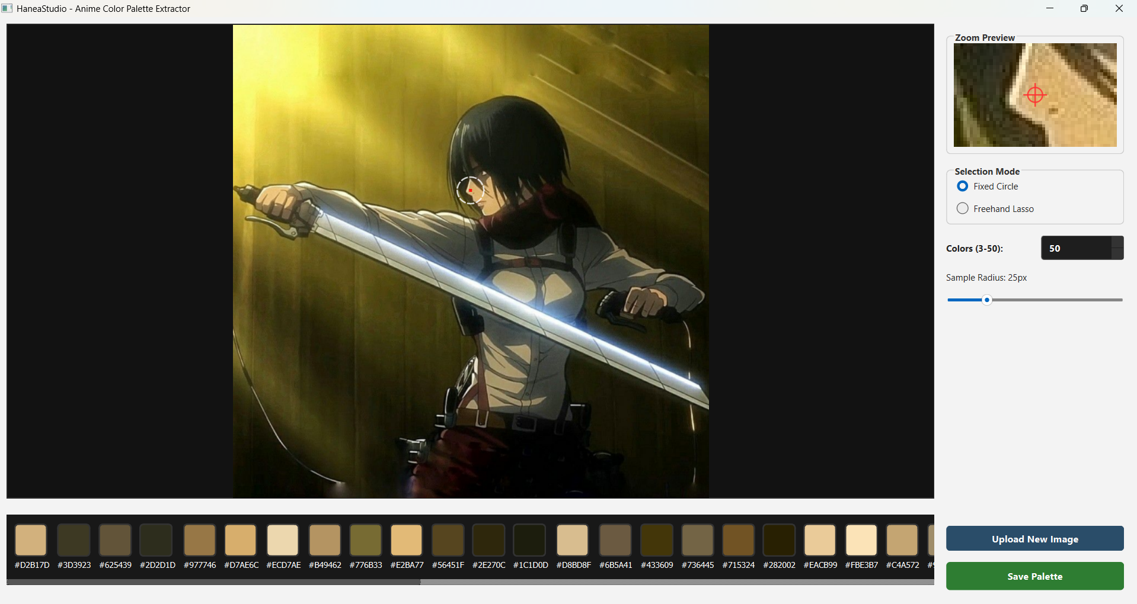Click the "Colors (3-50):" label
The image size is (1137, 604).
(975, 249)
